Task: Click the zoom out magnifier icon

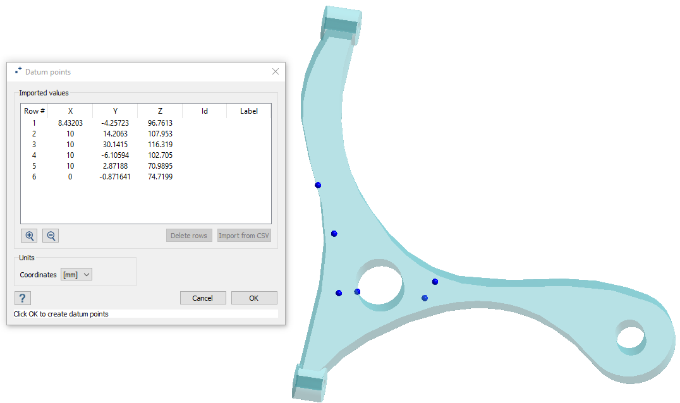Action: [51, 236]
